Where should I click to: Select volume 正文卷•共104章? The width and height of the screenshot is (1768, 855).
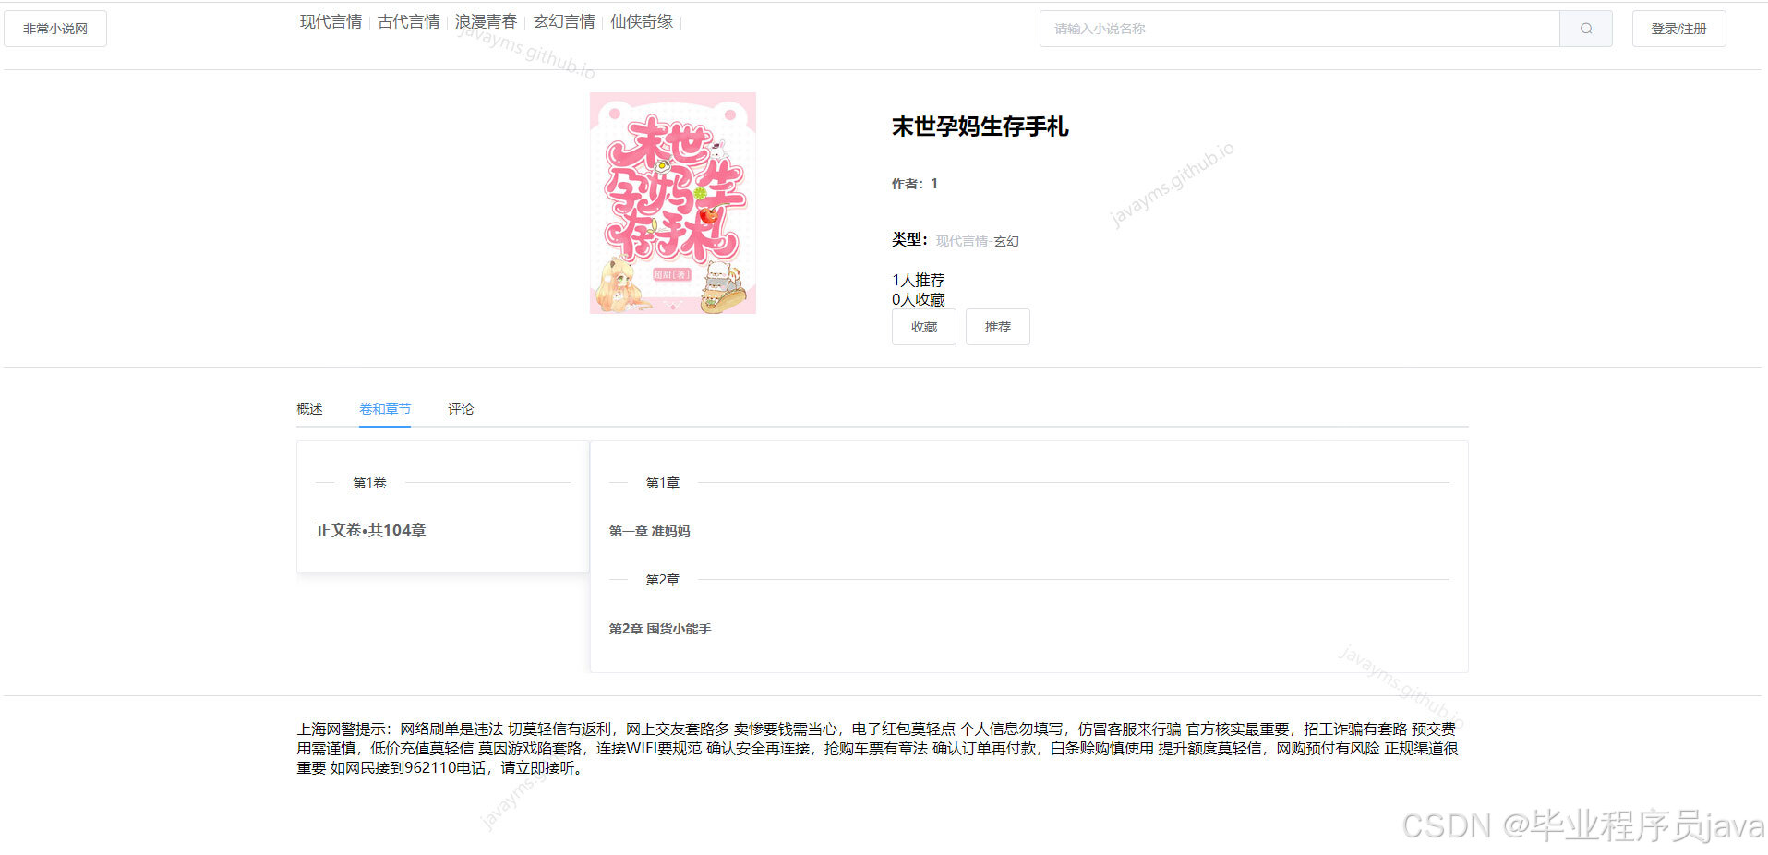tap(370, 530)
